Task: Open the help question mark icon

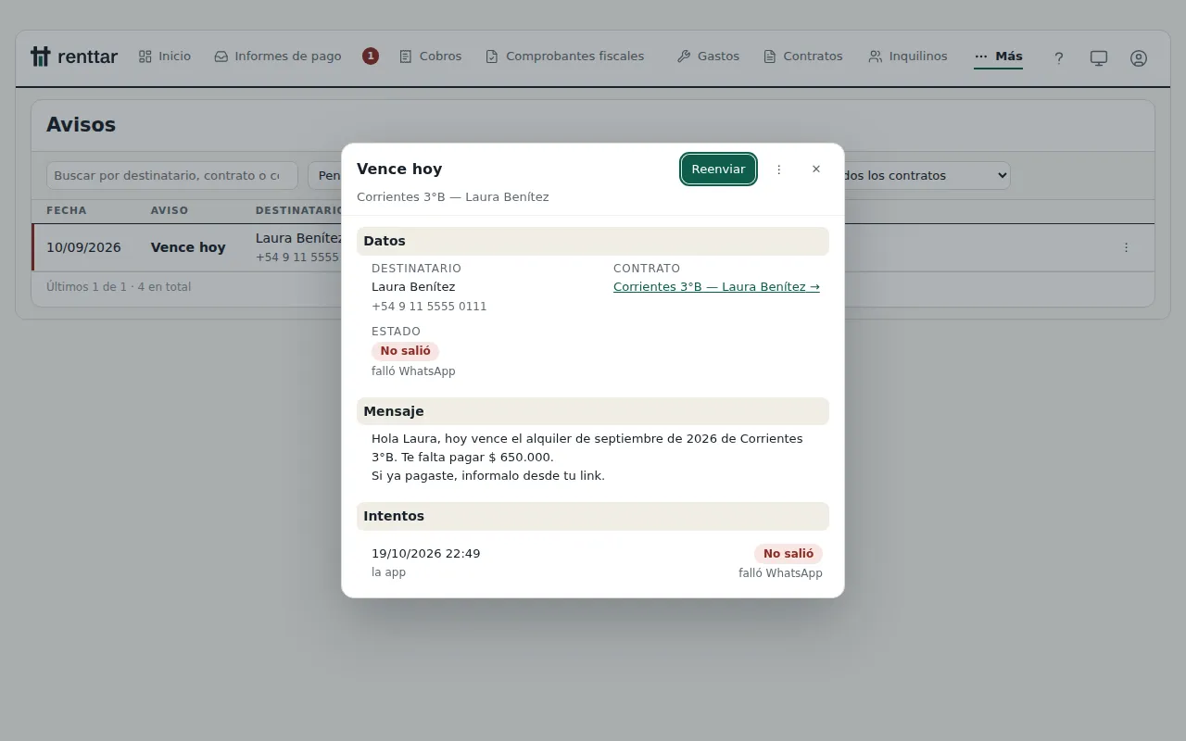Action: point(1059,57)
